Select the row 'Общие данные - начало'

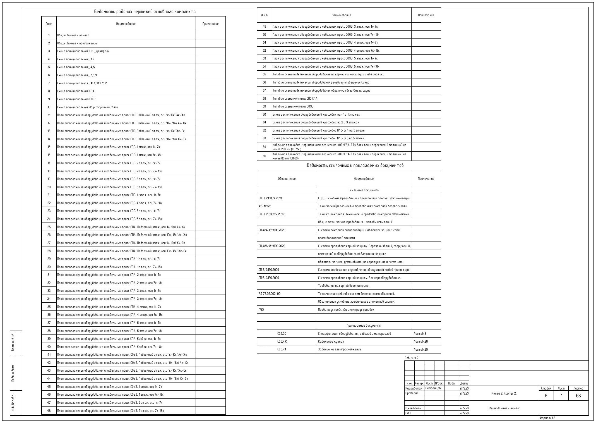pos(133,35)
